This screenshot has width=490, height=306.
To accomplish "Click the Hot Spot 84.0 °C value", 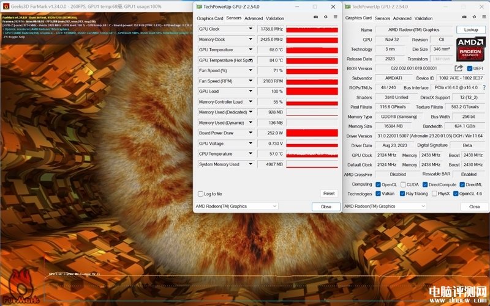I will (270, 60).
